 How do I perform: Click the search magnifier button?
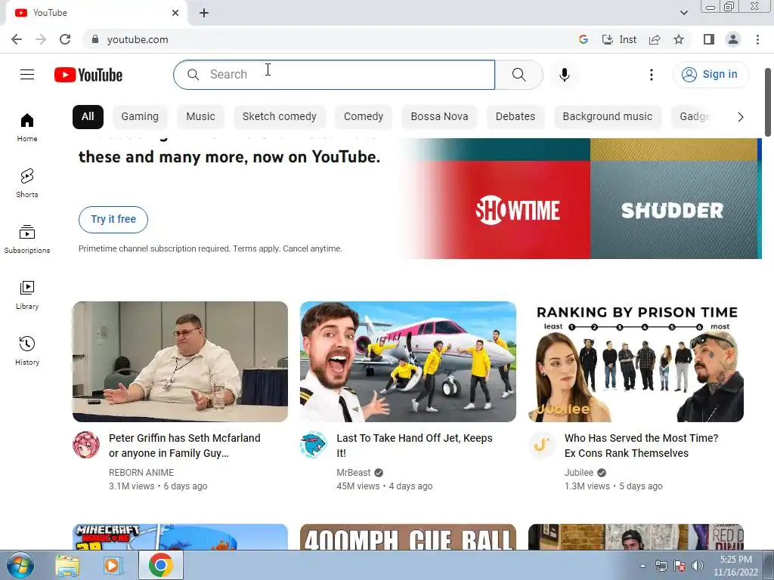[x=519, y=75]
